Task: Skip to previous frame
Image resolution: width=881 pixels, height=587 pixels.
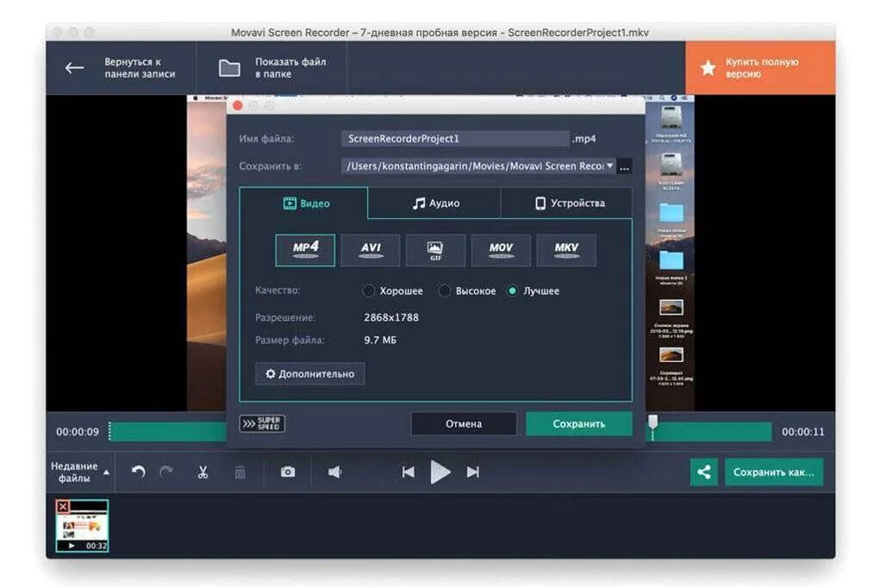Action: pos(409,471)
